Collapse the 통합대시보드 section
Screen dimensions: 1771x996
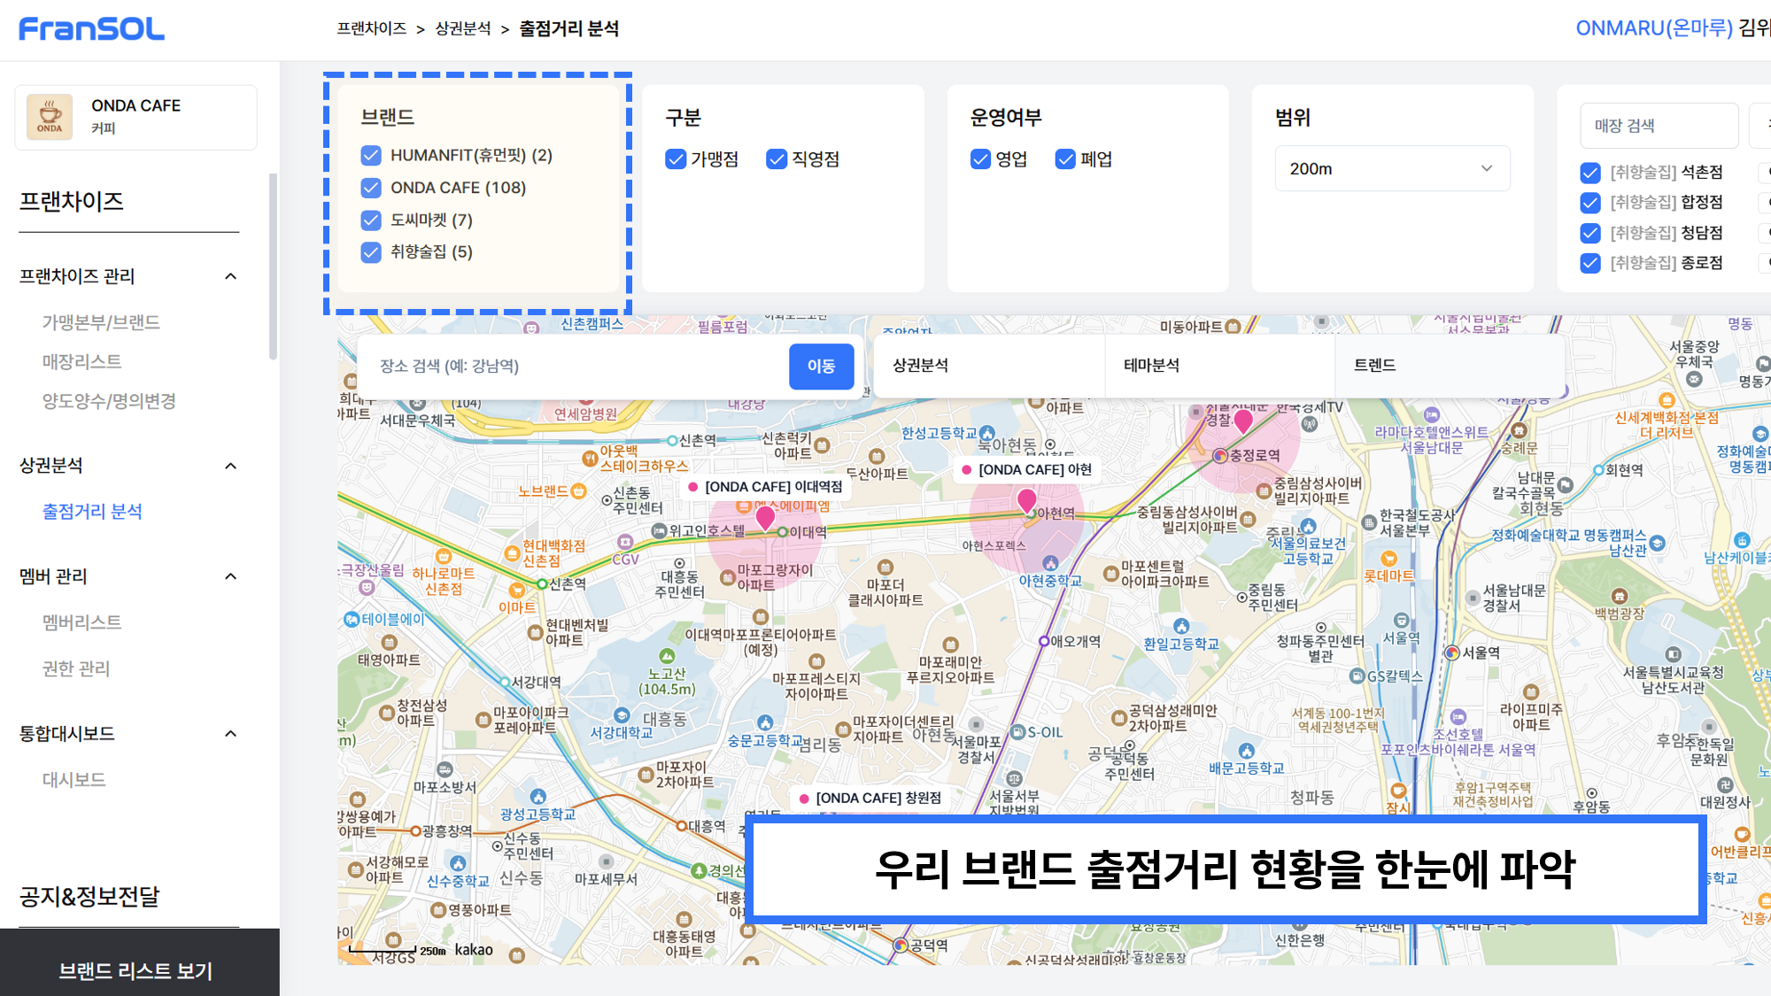[231, 733]
